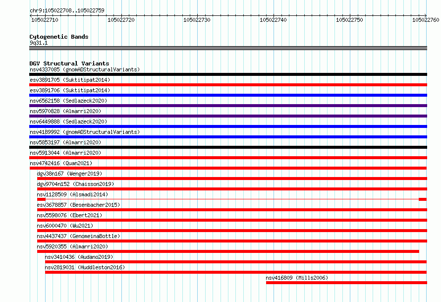The width and height of the screenshot is (441, 302).
Task: Select the black nsv4337085 variant bar
Action: pos(228,74)
